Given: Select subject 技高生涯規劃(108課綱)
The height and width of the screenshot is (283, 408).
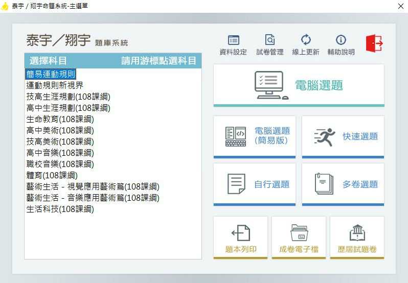Looking at the screenshot, I should tap(68, 97).
